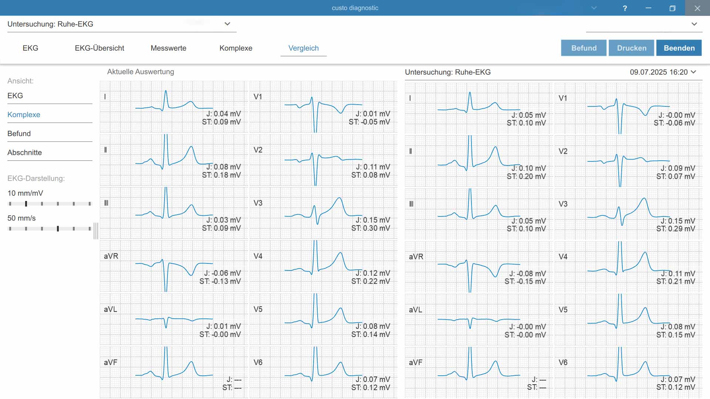Adjust the 50 mm/s speed slider
This screenshot has height=399, width=710.
point(50,229)
